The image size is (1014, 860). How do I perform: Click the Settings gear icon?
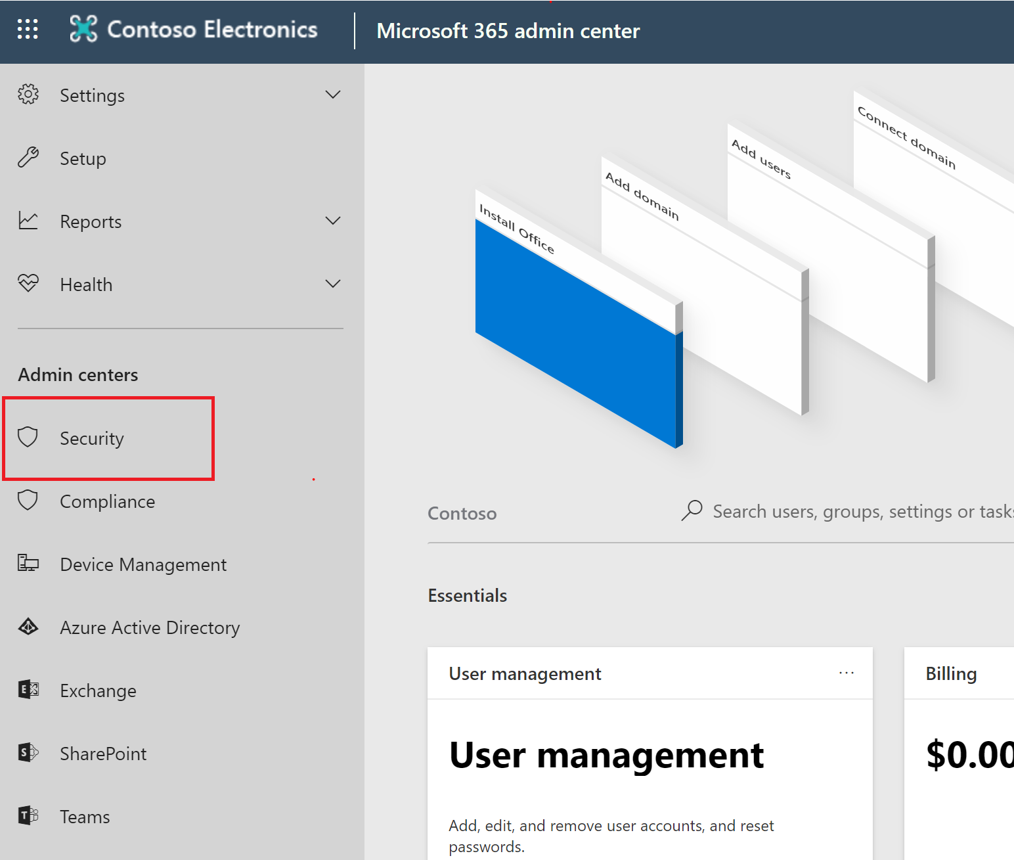(x=28, y=95)
